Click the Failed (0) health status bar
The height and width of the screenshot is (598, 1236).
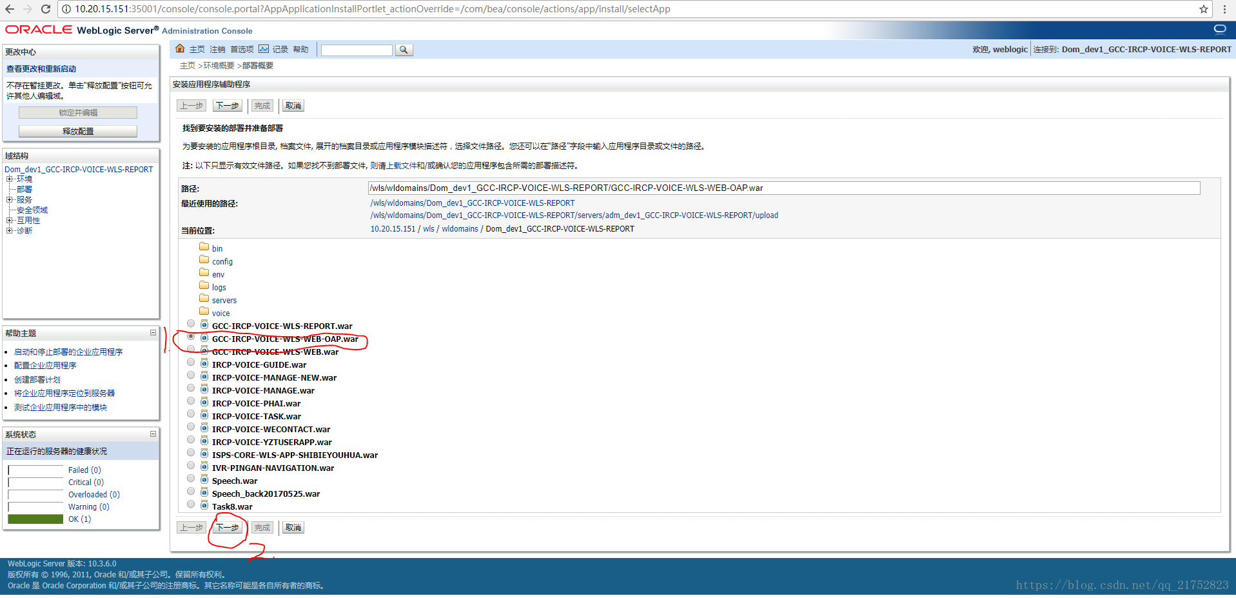tap(35, 470)
